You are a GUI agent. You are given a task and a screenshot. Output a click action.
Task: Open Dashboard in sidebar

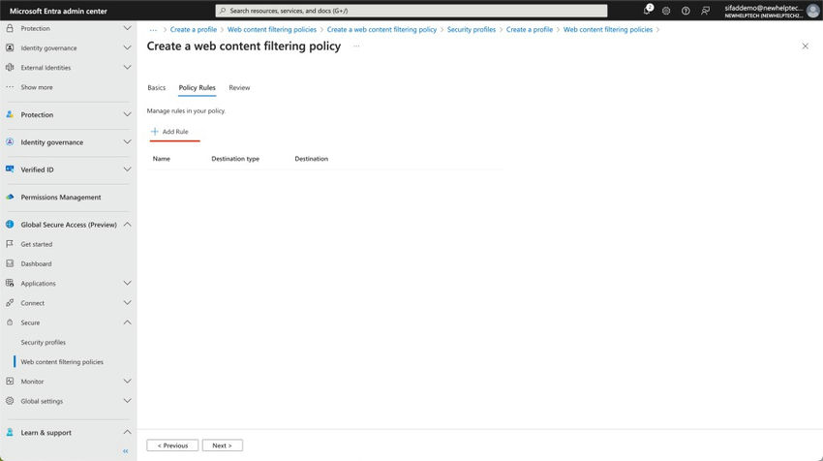(x=36, y=263)
